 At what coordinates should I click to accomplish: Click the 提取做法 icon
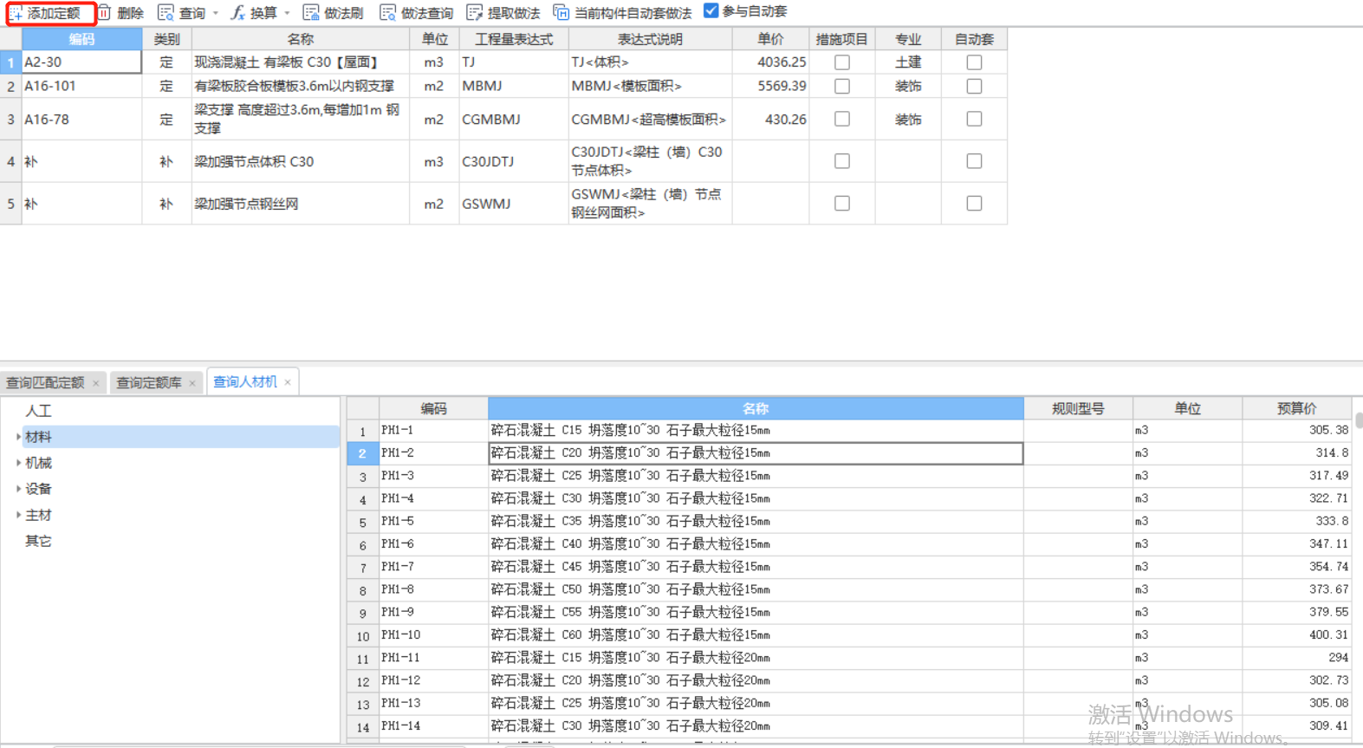pos(474,12)
